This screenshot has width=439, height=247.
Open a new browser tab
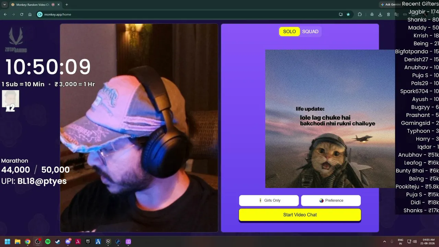pos(67,4)
